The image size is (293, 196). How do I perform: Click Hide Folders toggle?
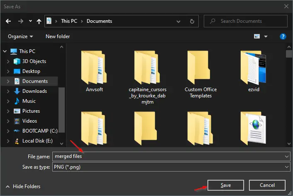(23, 186)
